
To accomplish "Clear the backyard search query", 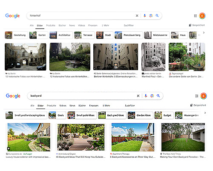I will 138,96.
